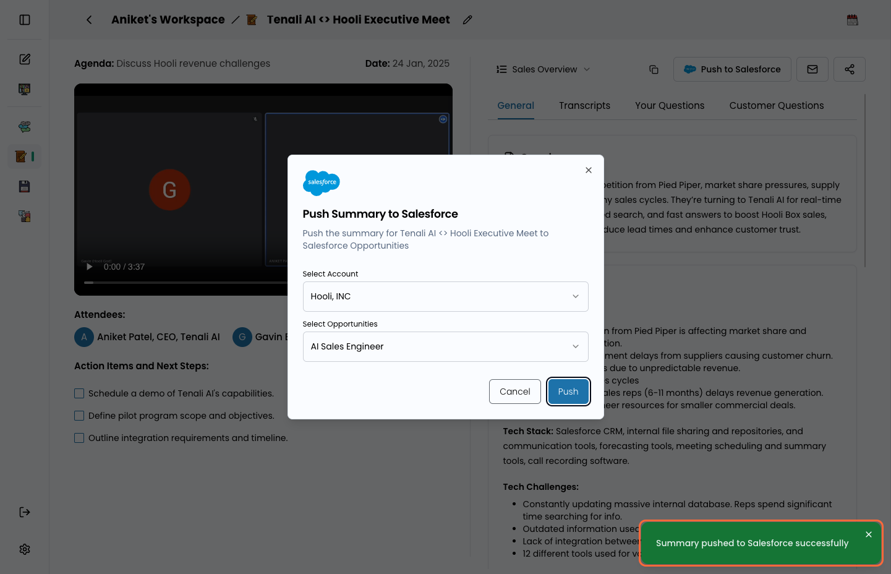This screenshot has width=891, height=574.
Task: Switch to the Transcripts tab
Action: tap(584, 106)
